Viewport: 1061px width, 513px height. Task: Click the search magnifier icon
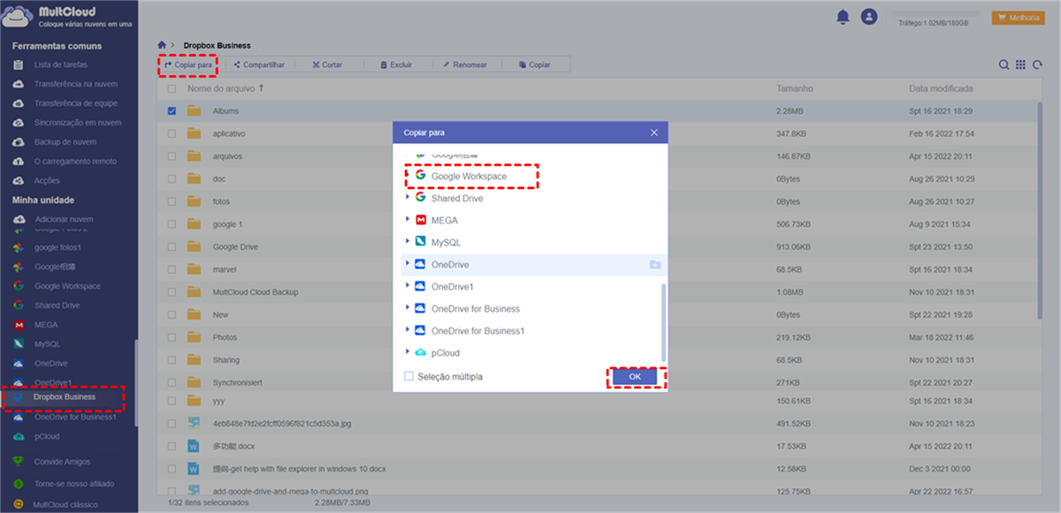click(1004, 64)
